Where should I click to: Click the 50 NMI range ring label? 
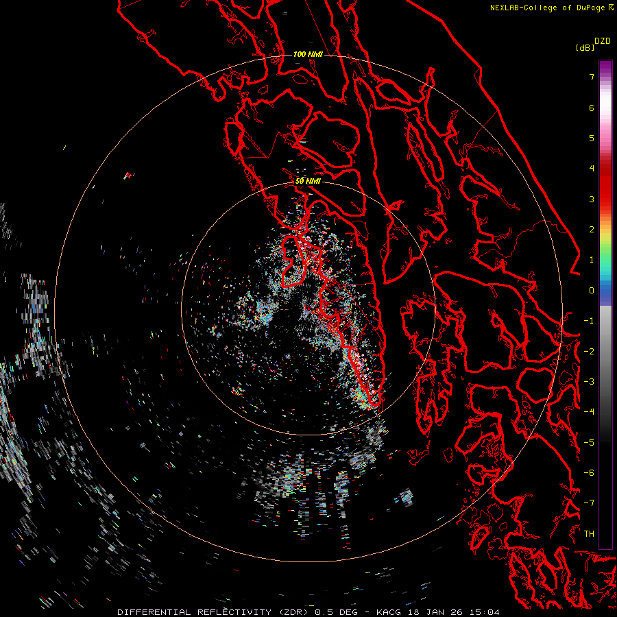point(308,181)
